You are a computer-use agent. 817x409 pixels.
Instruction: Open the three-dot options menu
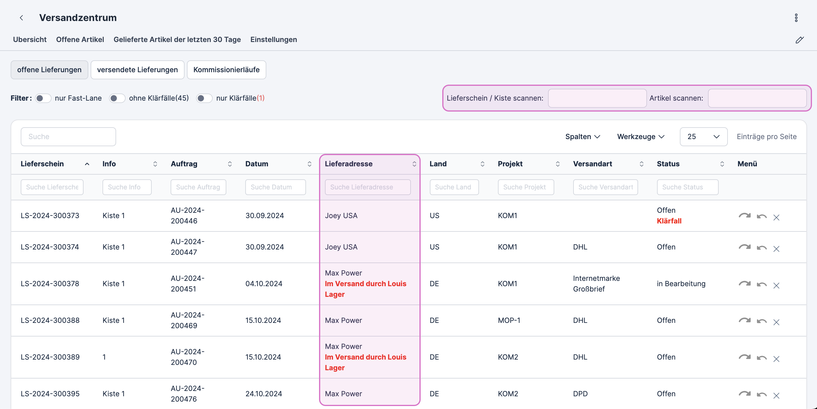pyautogui.click(x=796, y=18)
